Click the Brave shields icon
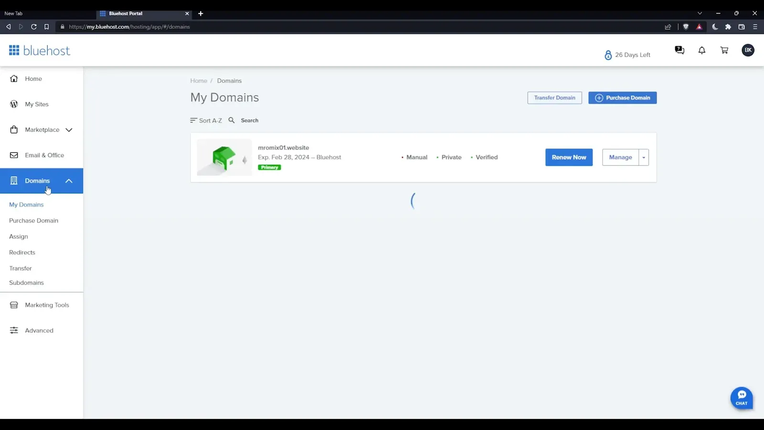764x430 pixels. tap(686, 27)
